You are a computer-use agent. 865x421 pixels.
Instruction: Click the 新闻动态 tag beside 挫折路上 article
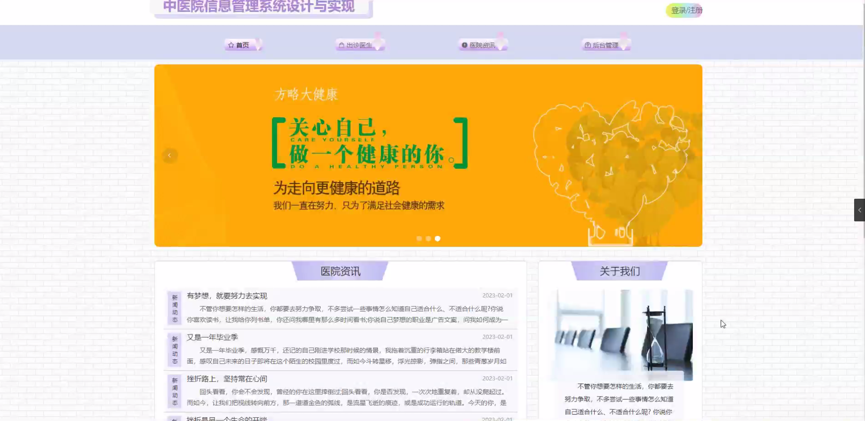coord(175,392)
